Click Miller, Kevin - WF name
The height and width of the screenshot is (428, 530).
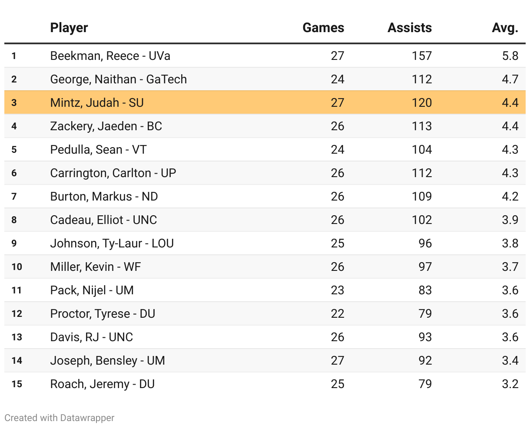pyautogui.click(x=96, y=267)
